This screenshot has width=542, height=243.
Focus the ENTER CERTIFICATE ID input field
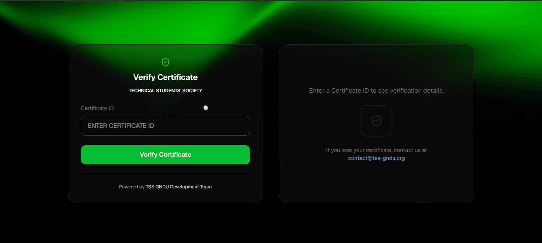pos(165,126)
